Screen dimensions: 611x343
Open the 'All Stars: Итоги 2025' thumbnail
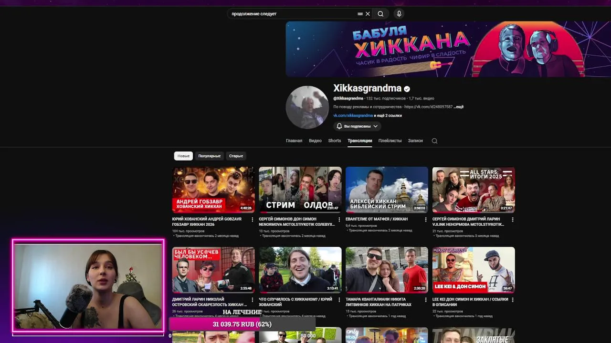click(x=474, y=190)
